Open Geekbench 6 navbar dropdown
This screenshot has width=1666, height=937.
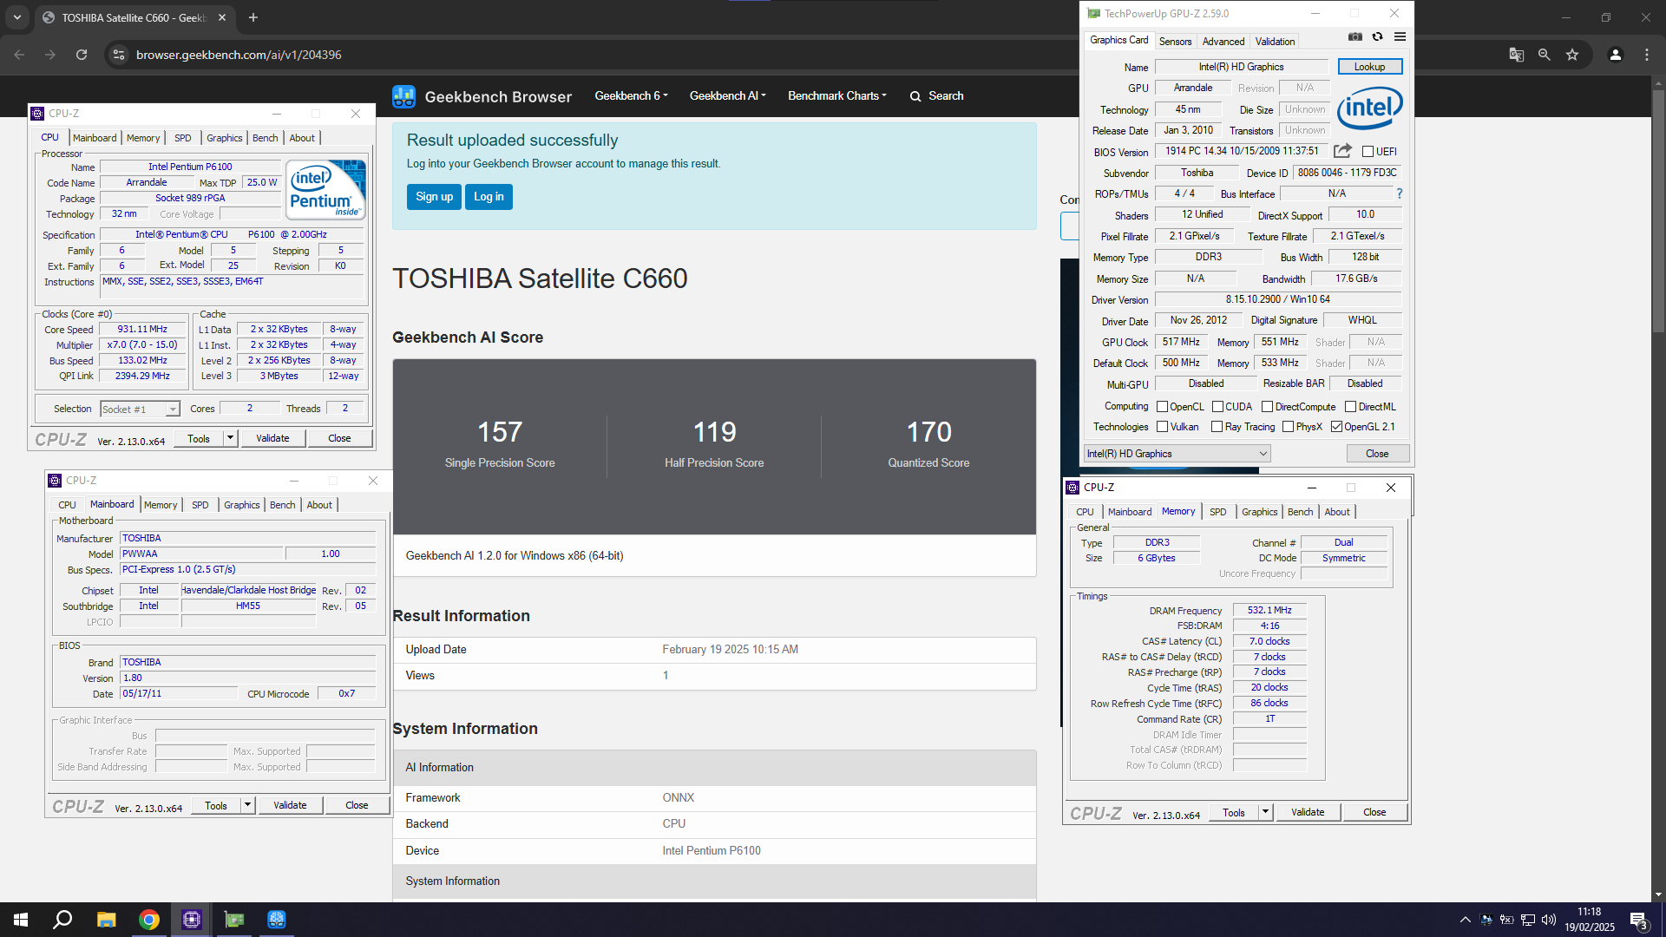click(x=631, y=96)
